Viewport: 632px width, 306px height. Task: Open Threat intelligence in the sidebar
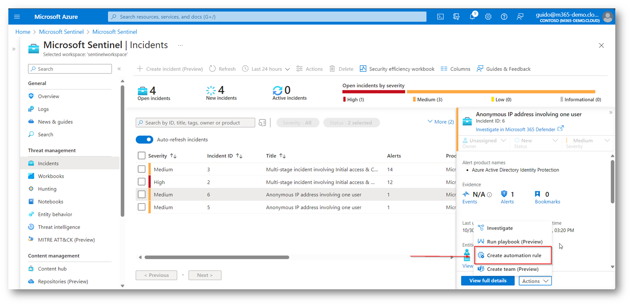pyautogui.click(x=59, y=227)
